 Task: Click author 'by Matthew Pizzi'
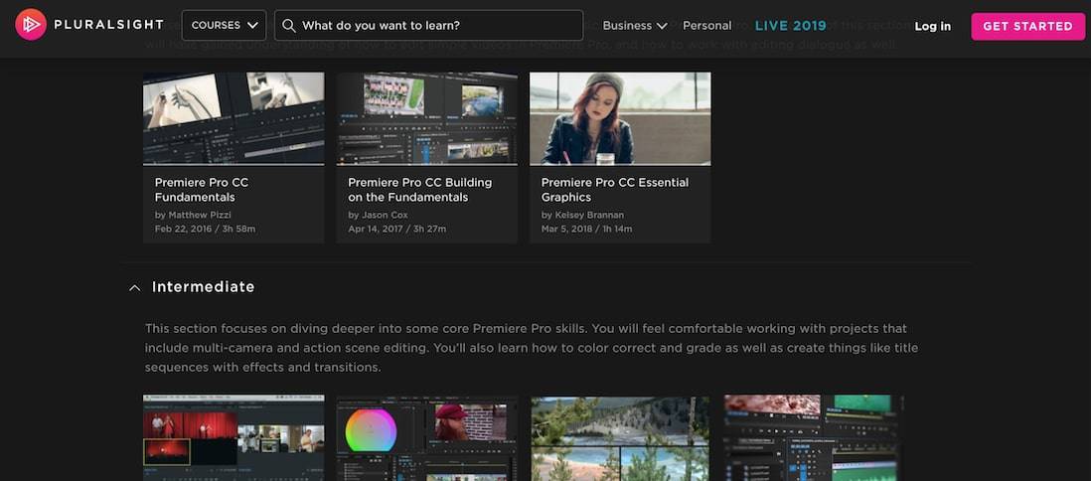pyautogui.click(x=193, y=215)
